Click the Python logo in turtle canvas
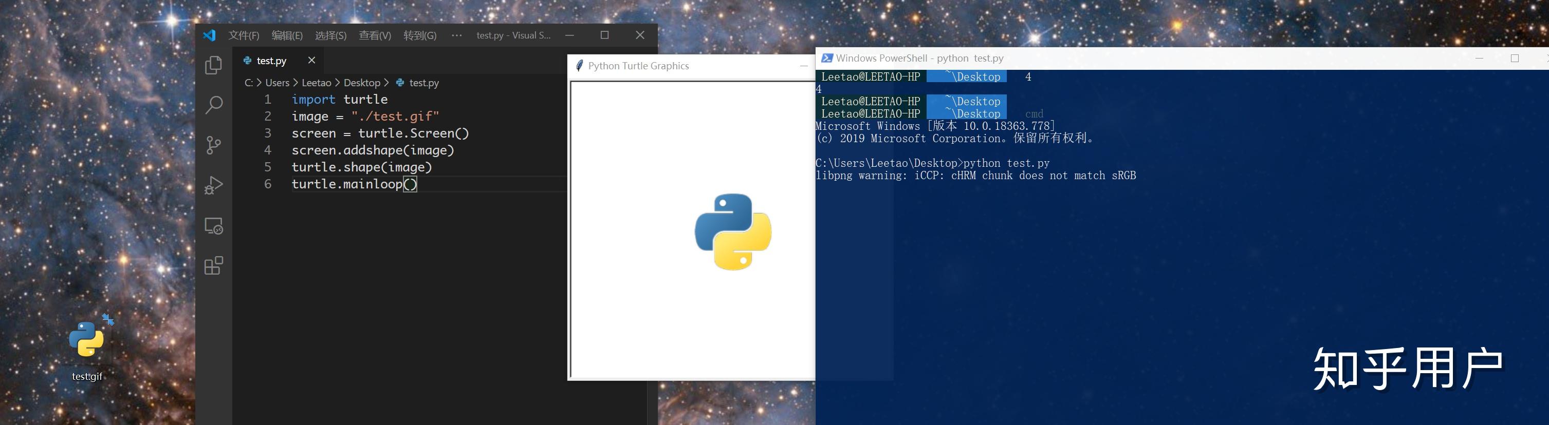Screen dimensions: 1549x425 (733, 231)
